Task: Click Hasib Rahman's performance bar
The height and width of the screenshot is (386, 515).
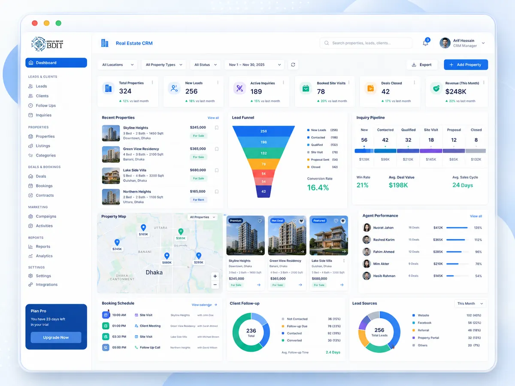Action: [457, 276]
